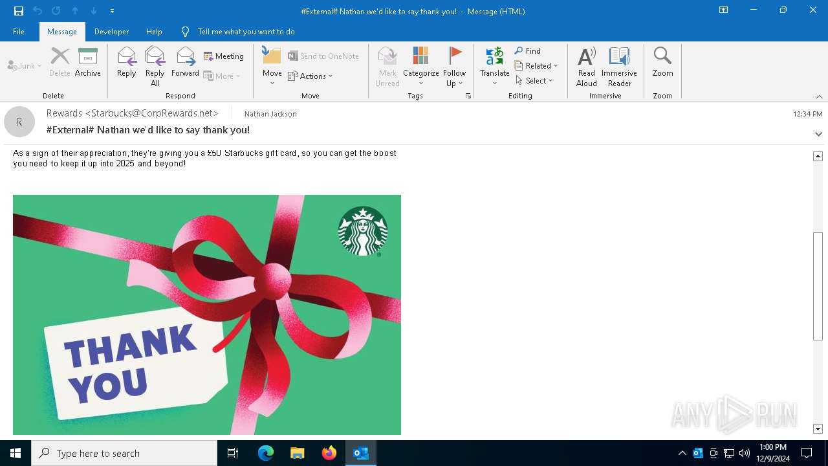828x466 pixels.
Task: Click the message scrollbar up arrow
Action: (818, 156)
